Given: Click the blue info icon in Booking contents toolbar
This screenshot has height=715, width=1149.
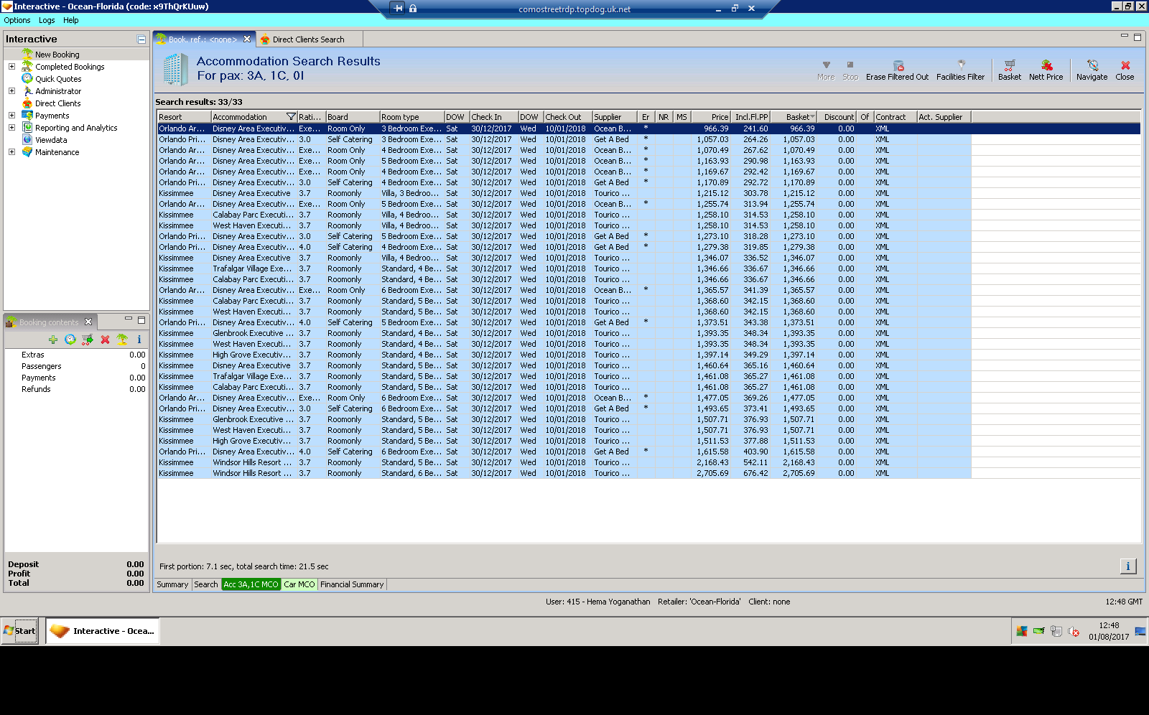Looking at the screenshot, I should click(139, 340).
